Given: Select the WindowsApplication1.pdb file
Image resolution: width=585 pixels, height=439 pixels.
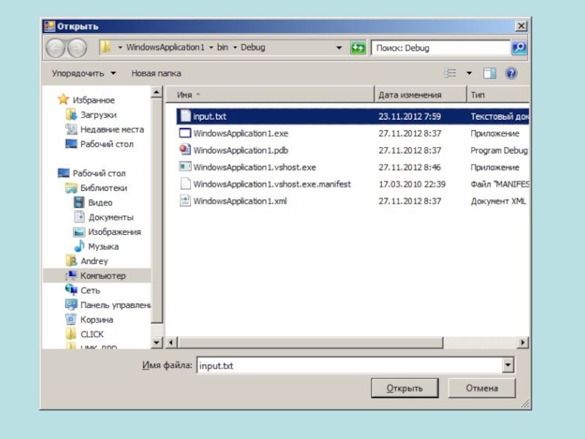Looking at the screenshot, I should tap(241, 150).
